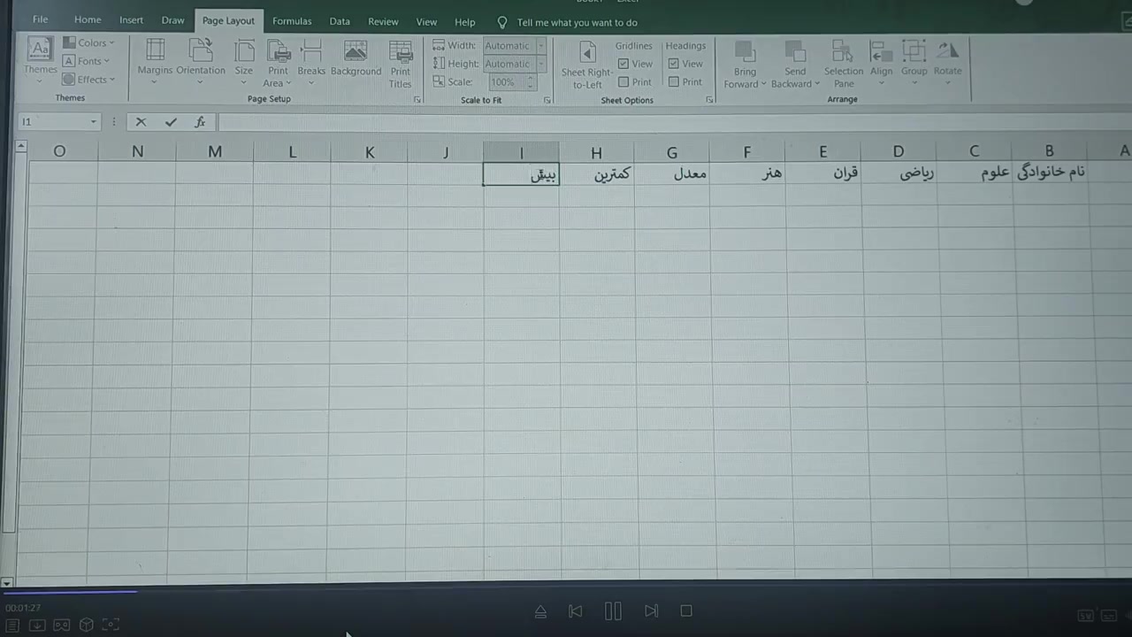The image size is (1132, 637).
Task: Open the File tab
Action: 41,20
